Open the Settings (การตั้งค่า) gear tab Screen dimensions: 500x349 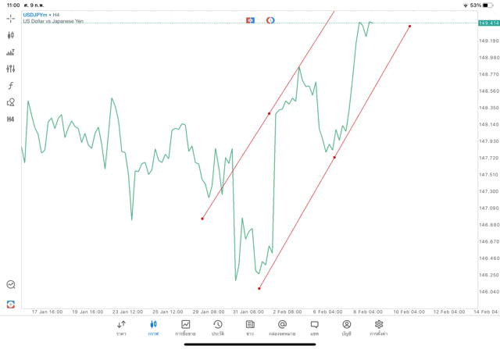[379, 328]
